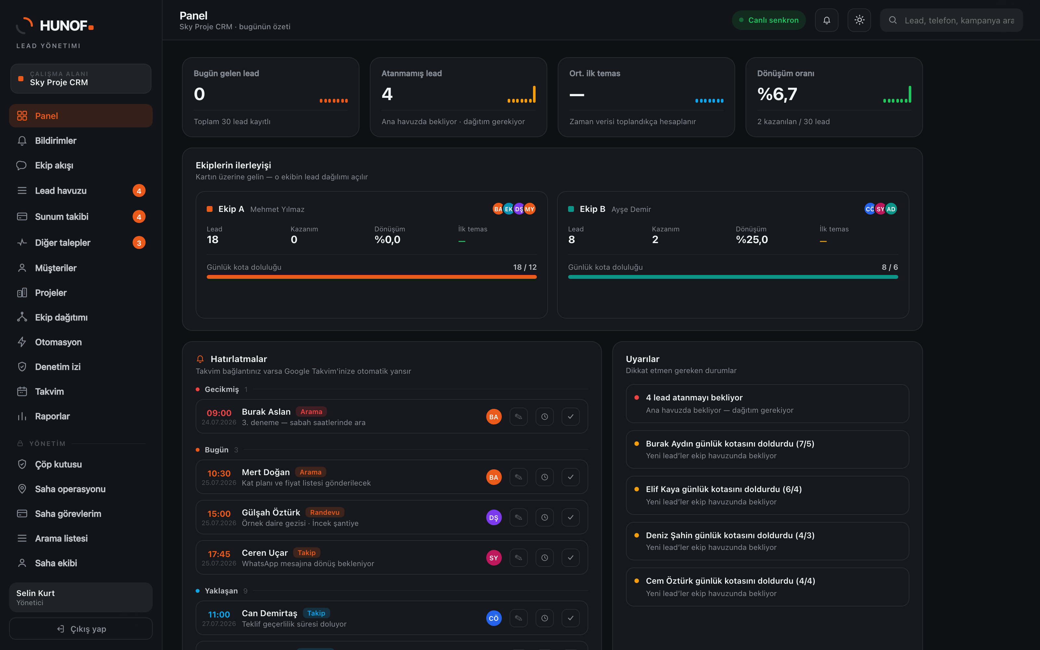Click the Raporlar bar chart icon
Image resolution: width=1040 pixels, height=650 pixels.
tap(22, 416)
